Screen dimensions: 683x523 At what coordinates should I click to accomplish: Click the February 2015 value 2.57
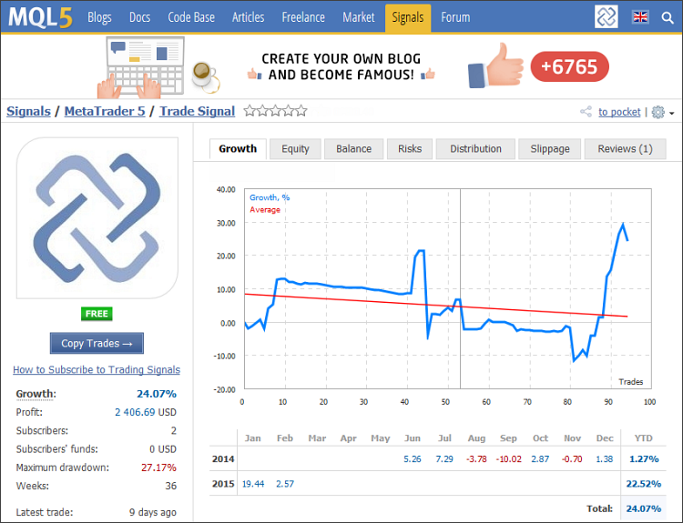pyautogui.click(x=285, y=484)
